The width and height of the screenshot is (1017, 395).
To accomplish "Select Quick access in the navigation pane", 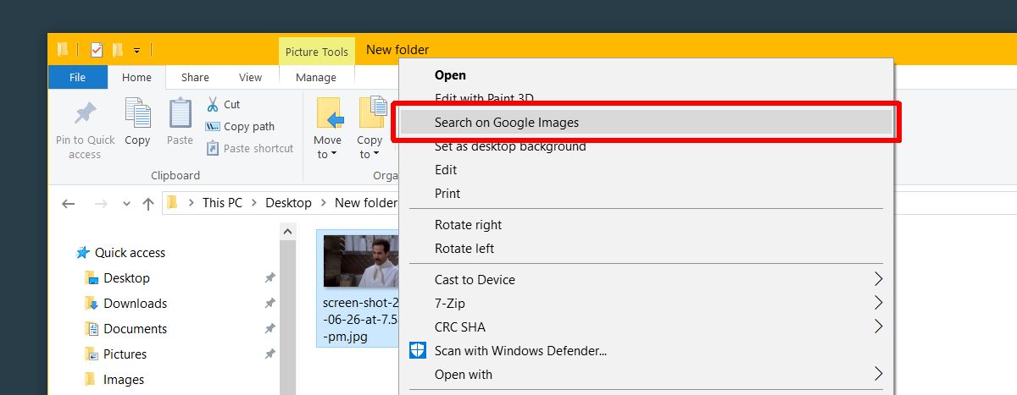I will point(130,253).
